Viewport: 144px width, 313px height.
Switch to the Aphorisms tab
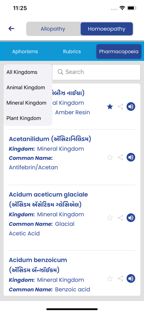click(25, 52)
